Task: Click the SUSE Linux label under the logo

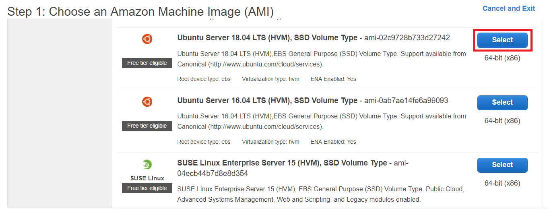Action: coord(147,178)
